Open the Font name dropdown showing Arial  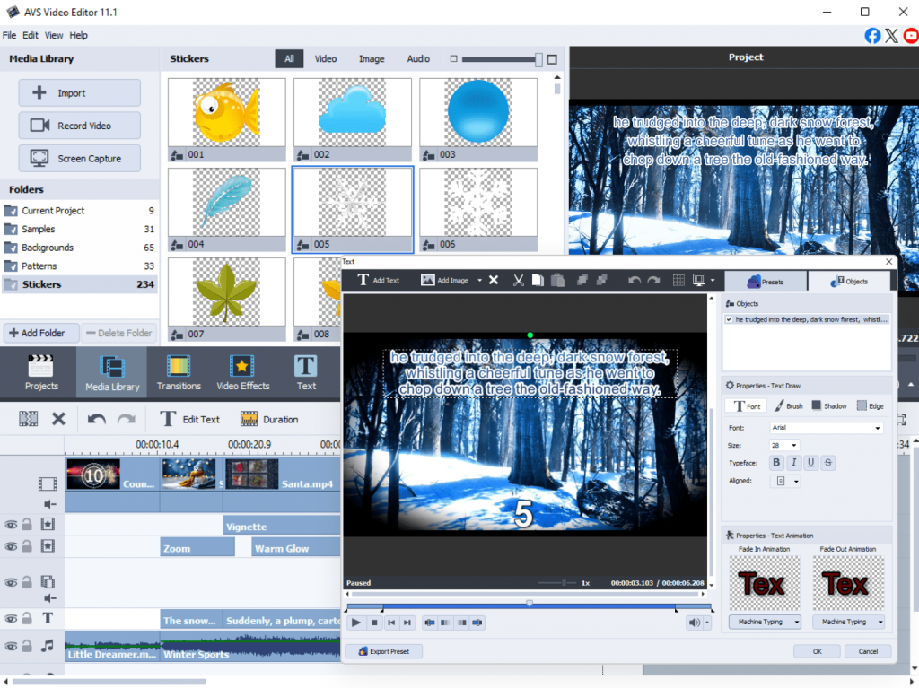point(826,428)
